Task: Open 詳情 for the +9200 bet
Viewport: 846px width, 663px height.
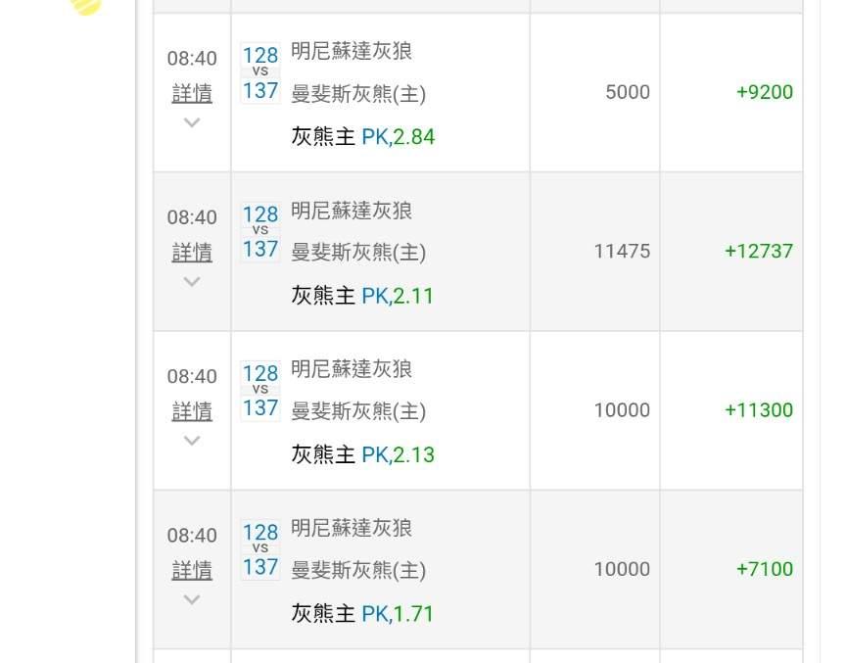Action: click(192, 93)
